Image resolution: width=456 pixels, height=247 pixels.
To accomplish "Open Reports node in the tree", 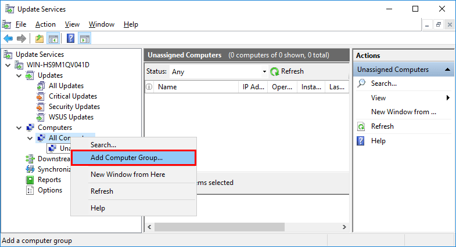I will (49, 180).
